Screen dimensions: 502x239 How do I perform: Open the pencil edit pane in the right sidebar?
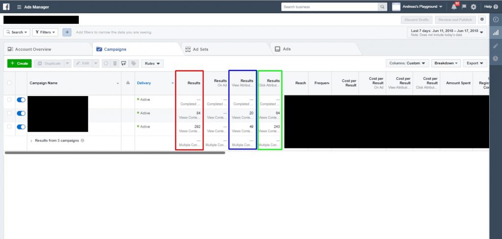[496, 46]
